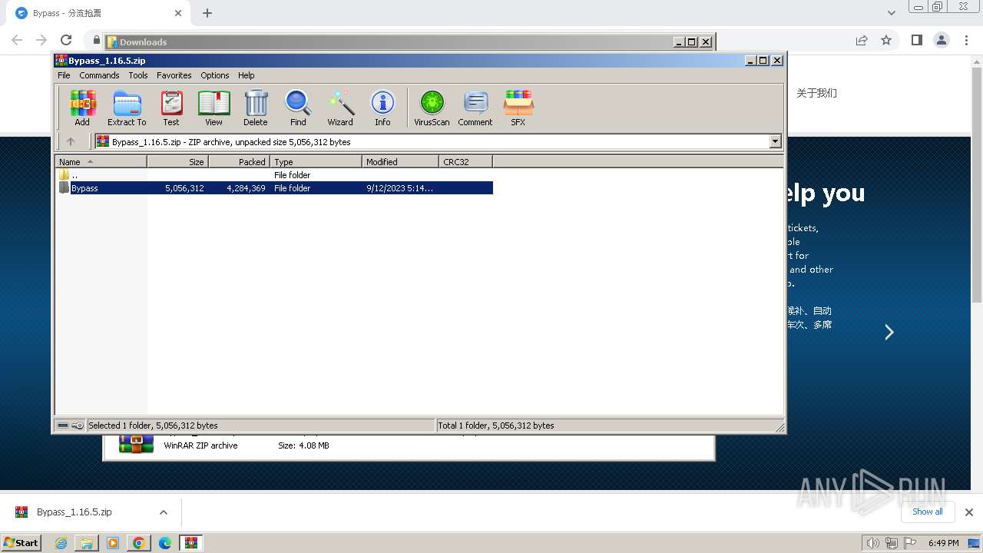Screen dimensions: 983x553
Task: Open the Commands menu
Action: click(x=99, y=75)
